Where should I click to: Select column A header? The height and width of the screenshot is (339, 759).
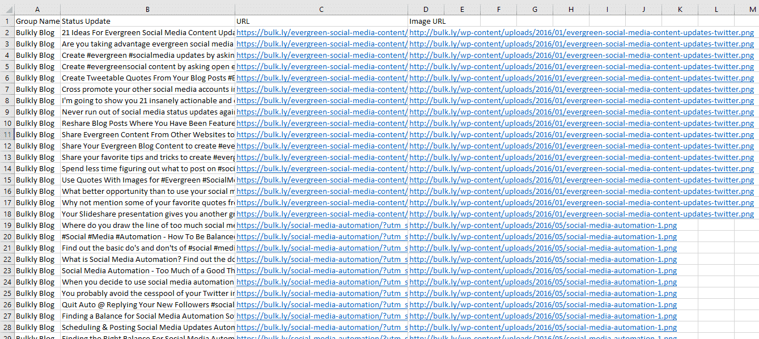[37, 9]
